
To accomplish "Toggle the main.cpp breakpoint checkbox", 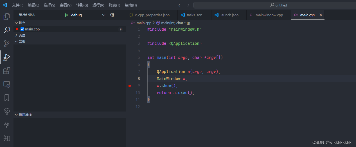I will tap(22, 29).
